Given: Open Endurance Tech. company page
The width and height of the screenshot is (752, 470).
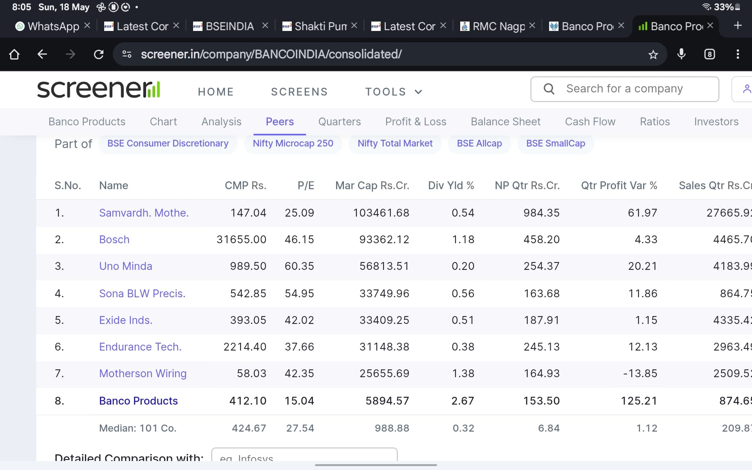Looking at the screenshot, I should [140, 347].
